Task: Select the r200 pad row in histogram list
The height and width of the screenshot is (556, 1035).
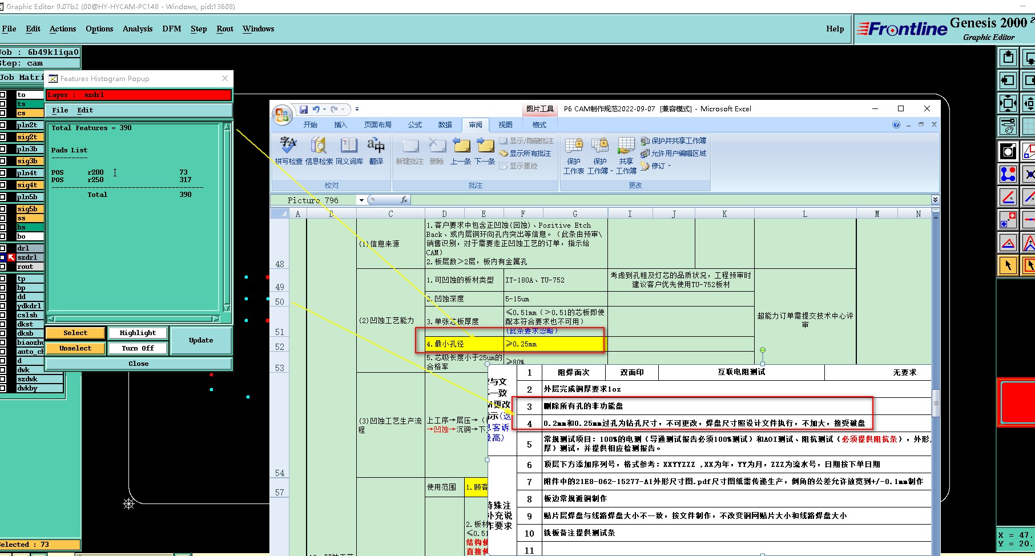Action: pos(120,172)
